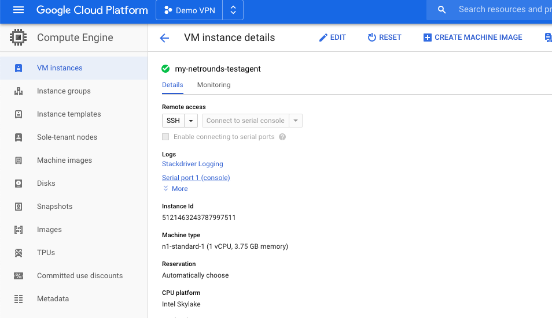Click the Machine images icon
The image size is (552, 318).
pyautogui.click(x=19, y=160)
